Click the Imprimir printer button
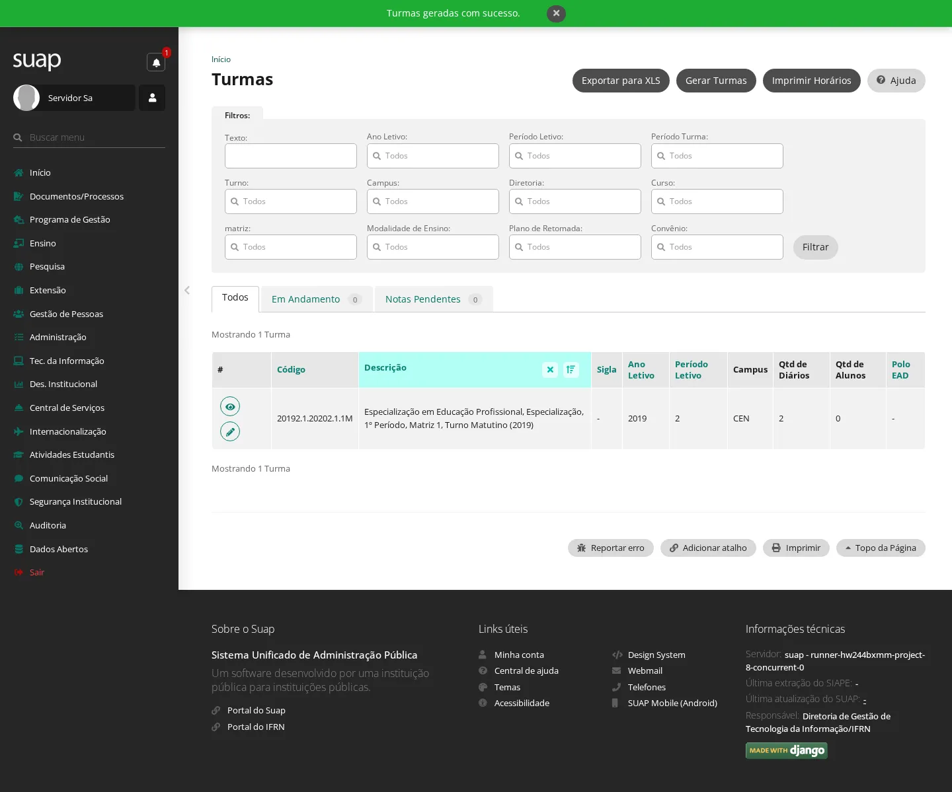The width and height of the screenshot is (952, 792). pos(796,548)
